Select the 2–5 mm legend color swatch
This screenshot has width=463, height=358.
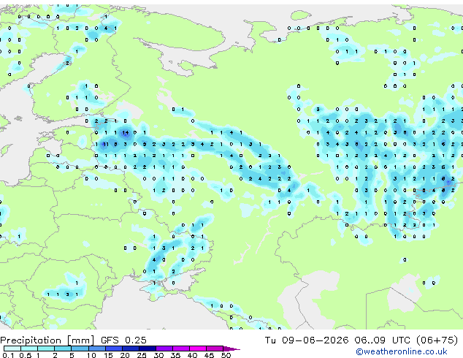[x=63, y=349]
